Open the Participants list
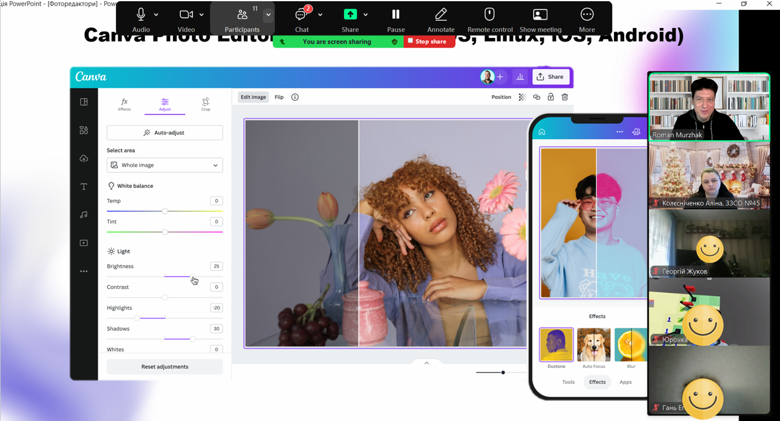The image size is (780, 421). point(242,18)
